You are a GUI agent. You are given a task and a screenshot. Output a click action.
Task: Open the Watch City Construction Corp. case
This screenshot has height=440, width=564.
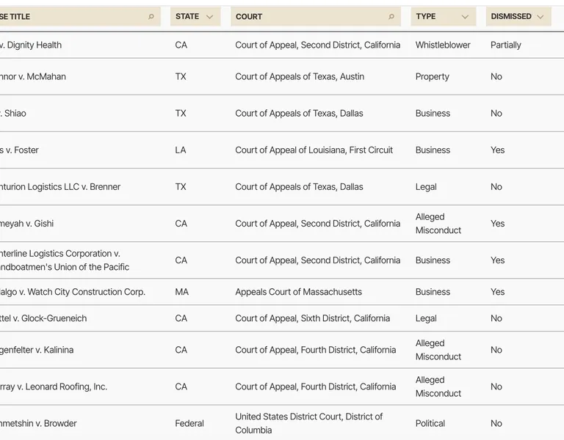pyautogui.click(x=72, y=292)
